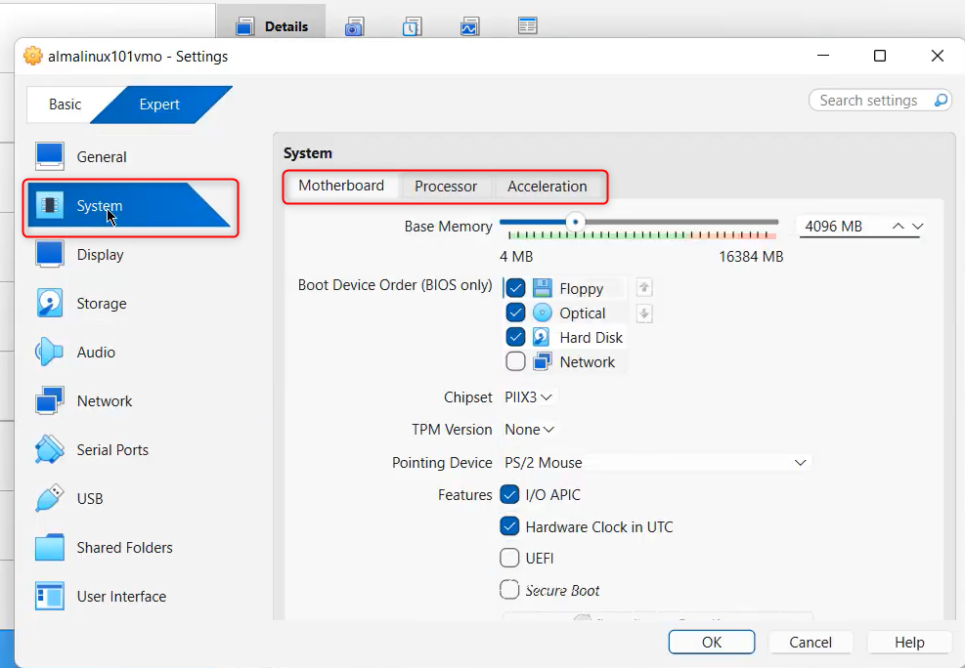Toggle the Secure Boot checkbox
Viewport: 965px width, 668px height.
coord(509,589)
